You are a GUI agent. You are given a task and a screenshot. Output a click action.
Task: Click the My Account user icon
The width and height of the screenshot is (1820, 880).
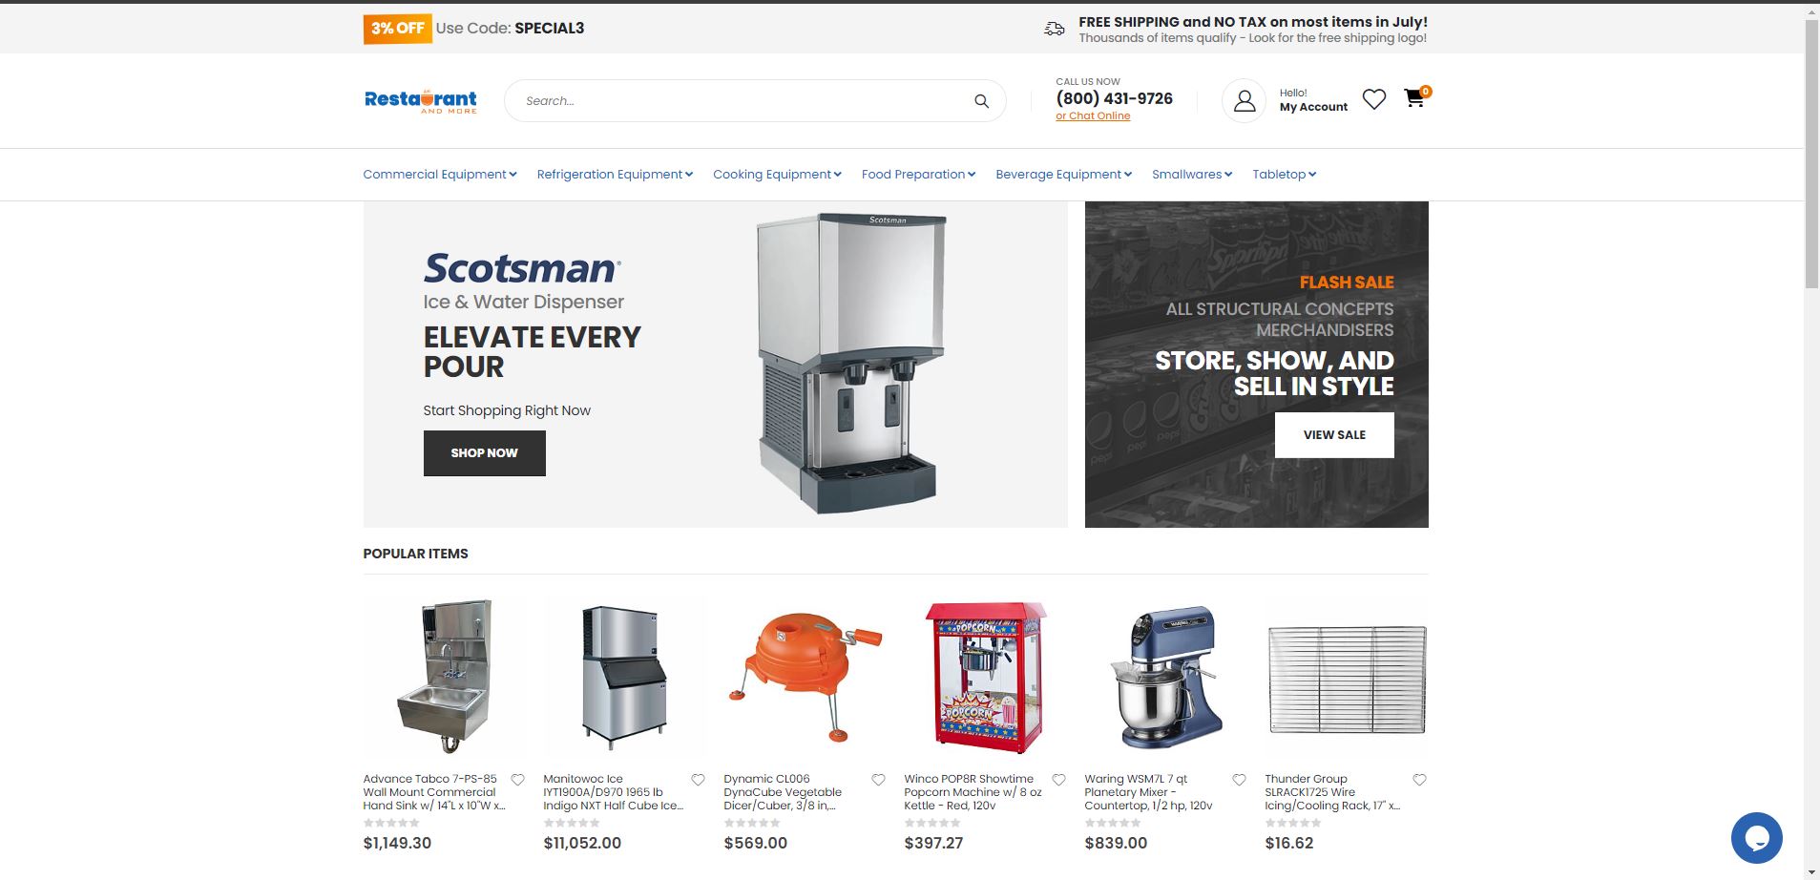[x=1245, y=100]
